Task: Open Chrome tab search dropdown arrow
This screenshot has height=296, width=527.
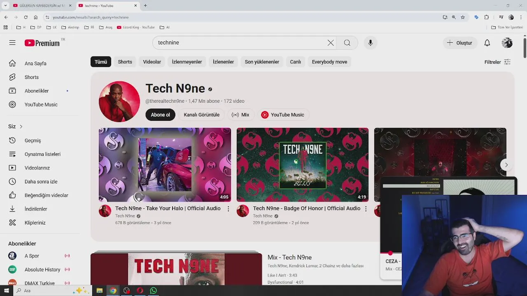Action: (5, 5)
